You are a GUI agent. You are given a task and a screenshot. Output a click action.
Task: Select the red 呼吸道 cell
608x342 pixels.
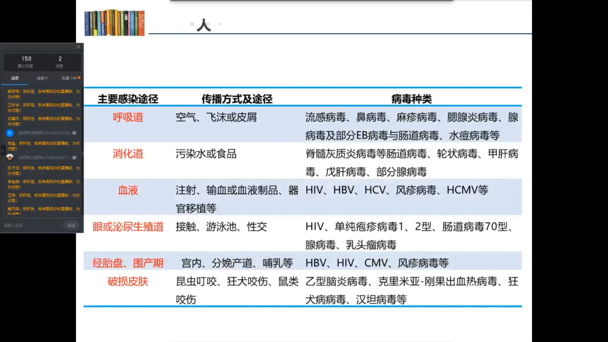point(128,117)
